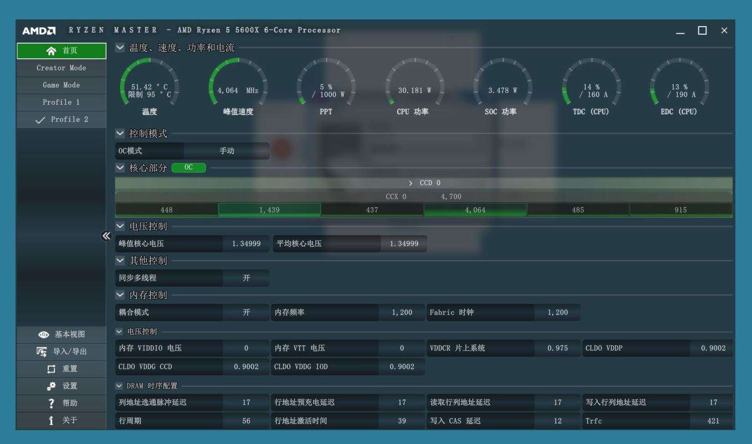Click the Trfc value 421
This screenshot has height=444, width=752.
pyautogui.click(x=713, y=421)
